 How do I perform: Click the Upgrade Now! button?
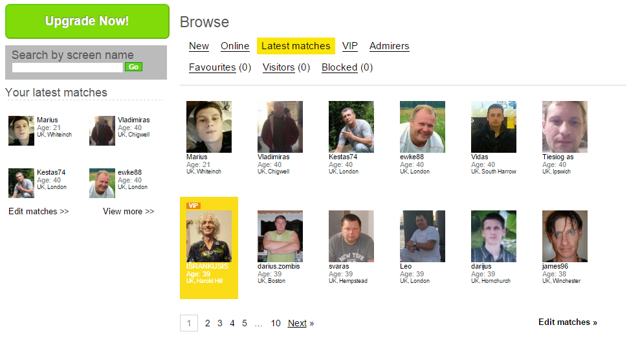[x=87, y=21]
